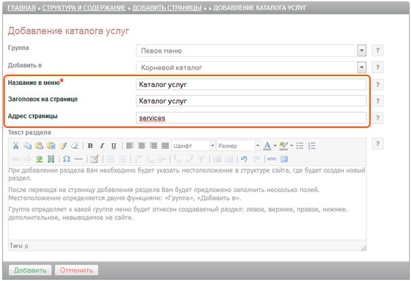
Task: Open the Группа dropdown with Левое меню
Action: click(x=251, y=51)
